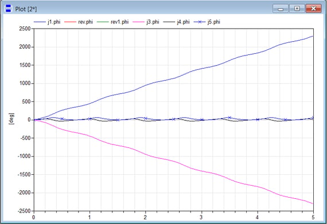The image size is (327, 224).
Task: Click the -1000 y-axis tick label
Action: click(x=24, y=156)
